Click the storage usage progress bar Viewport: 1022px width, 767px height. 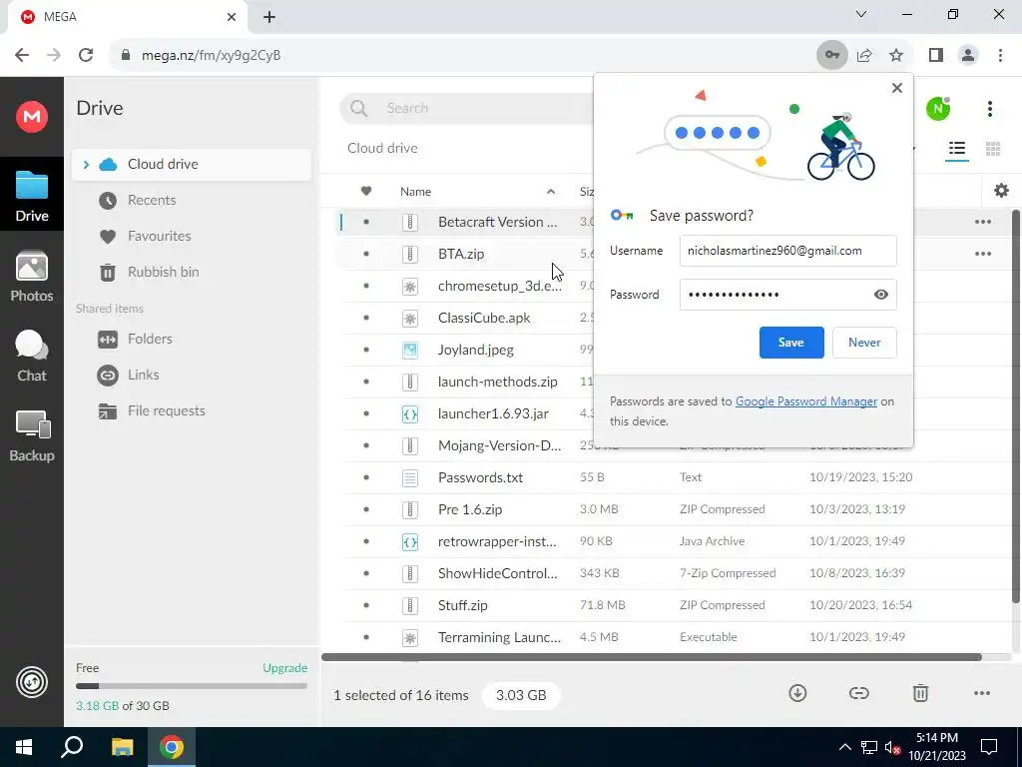tap(191, 686)
